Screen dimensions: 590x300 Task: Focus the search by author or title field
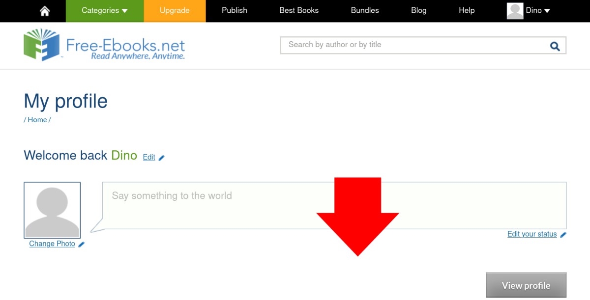pyautogui.click(x=413, y=45)
